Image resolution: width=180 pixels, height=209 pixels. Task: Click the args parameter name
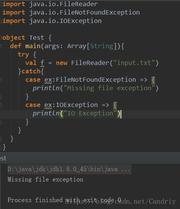pos(52,46)
